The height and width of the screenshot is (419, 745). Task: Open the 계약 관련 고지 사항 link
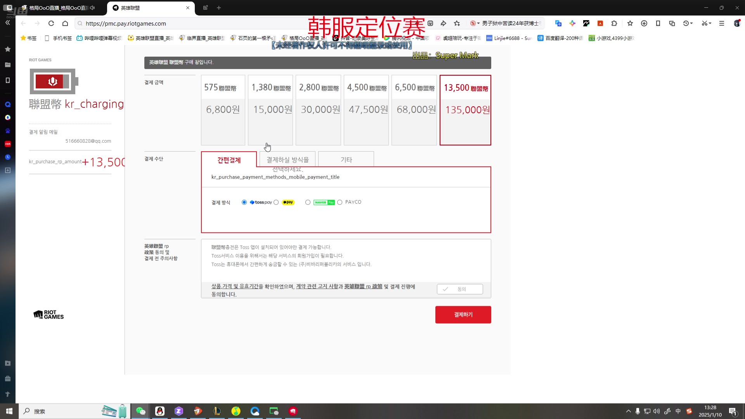click(x=317, y=287)
